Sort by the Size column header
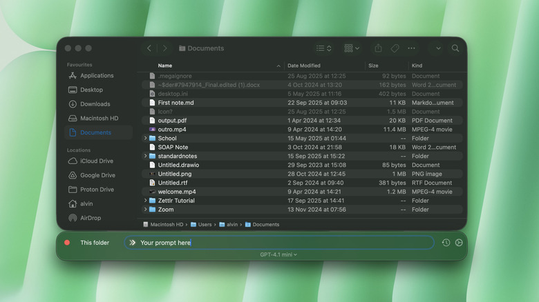This screenshot has height=302, width=539. [373, 66]
